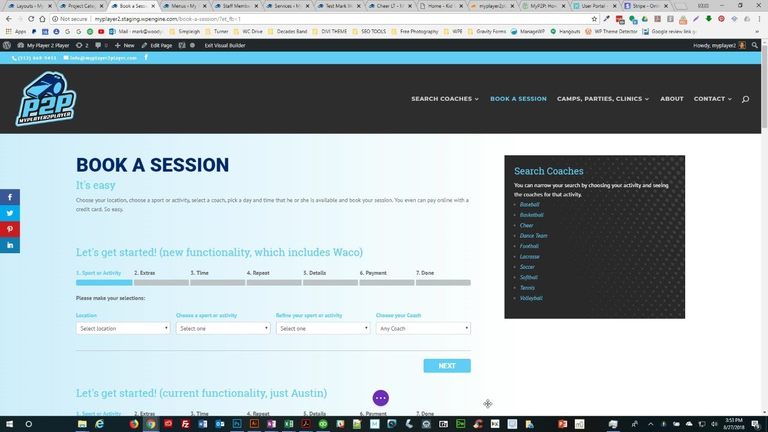Open admin bar search magnifier
The width and height of the screenshot is (768, 432).
755,45
